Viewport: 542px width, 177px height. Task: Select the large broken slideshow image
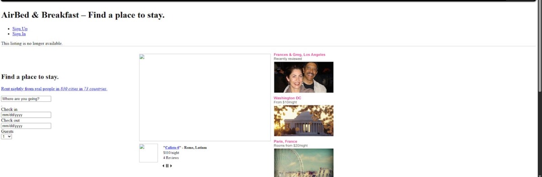point(205,98)
